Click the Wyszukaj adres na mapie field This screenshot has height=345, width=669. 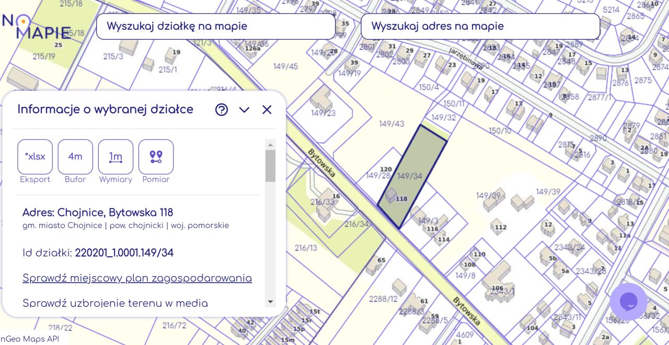click(480, 26)
